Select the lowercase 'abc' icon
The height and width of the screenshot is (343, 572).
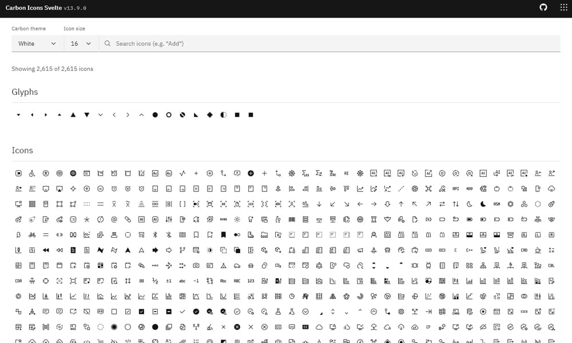tap(182, 281)
